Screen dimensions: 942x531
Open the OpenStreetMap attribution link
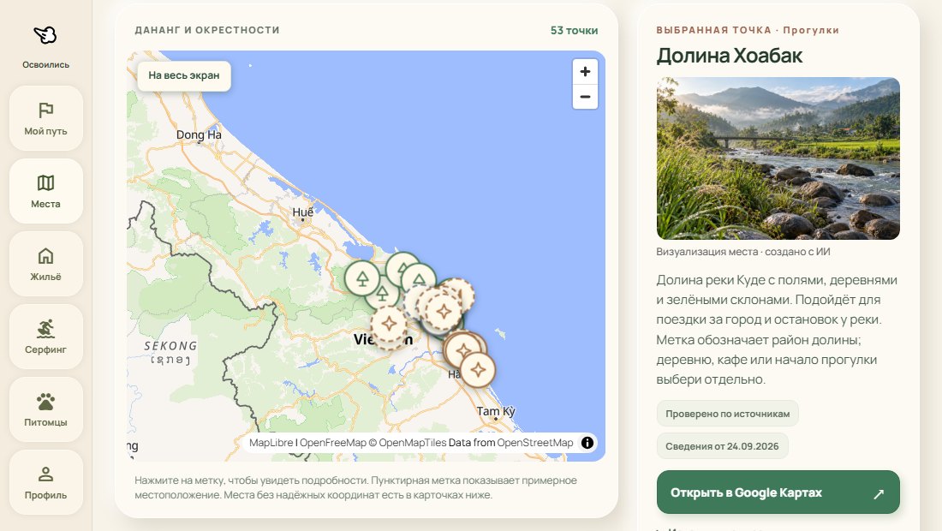point(534,443)
